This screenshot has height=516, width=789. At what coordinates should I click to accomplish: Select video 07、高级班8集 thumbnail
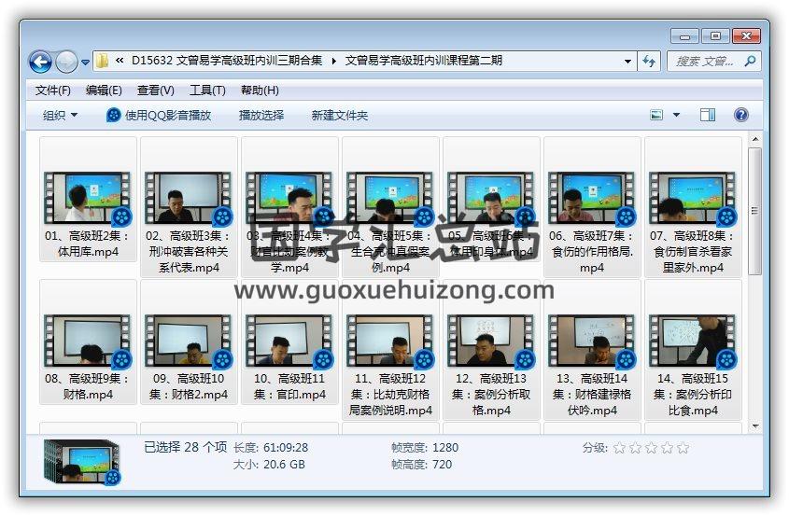click(x=693, y=198)
